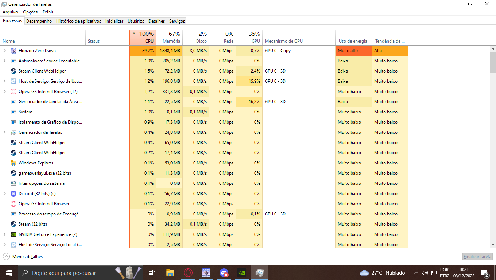496x280 pixels.
Task: Click the gear icon of Host de Serviço: Serviço de Usu...
Action: coord(13,81)
